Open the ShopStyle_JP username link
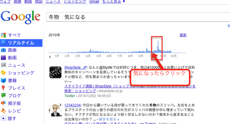Image resolution: width=230 pixels, height=124 pixels. (x=75, y=68)
